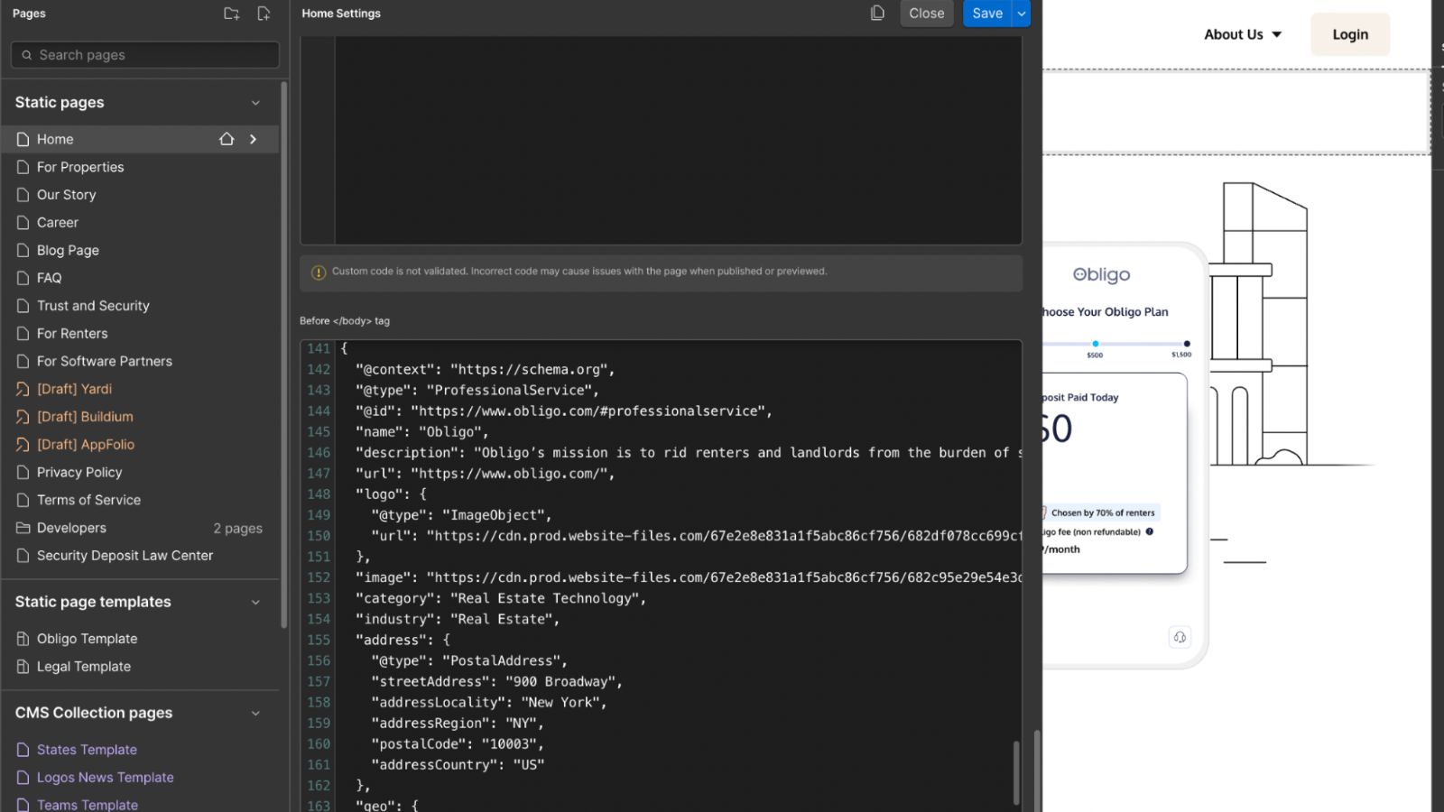Click the draft page icon for Yardi

[23, 389]
